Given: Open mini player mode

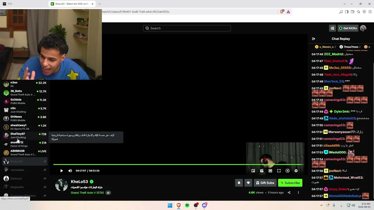Looking at the screenshot, I should [x=253, y=171].
